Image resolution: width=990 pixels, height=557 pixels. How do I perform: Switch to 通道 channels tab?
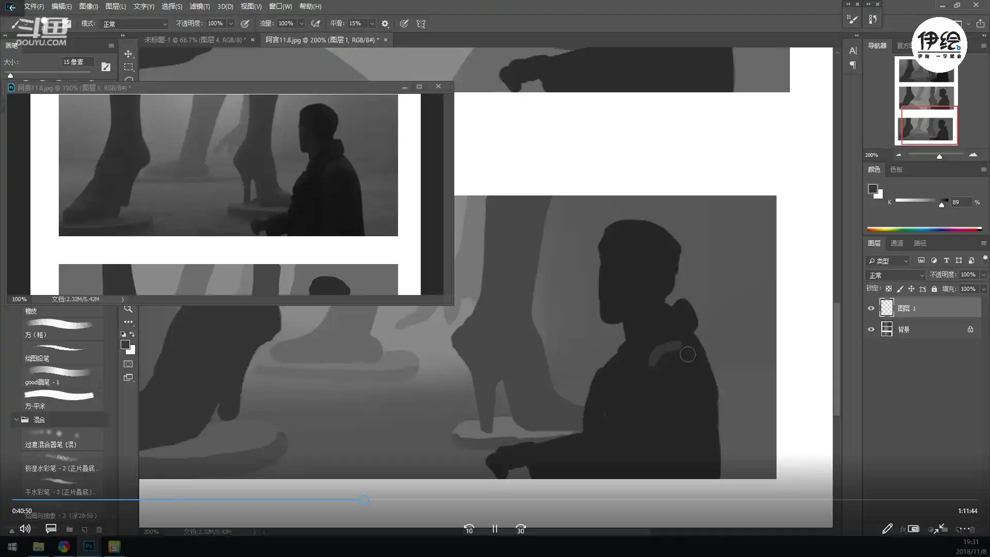(897, 243)
